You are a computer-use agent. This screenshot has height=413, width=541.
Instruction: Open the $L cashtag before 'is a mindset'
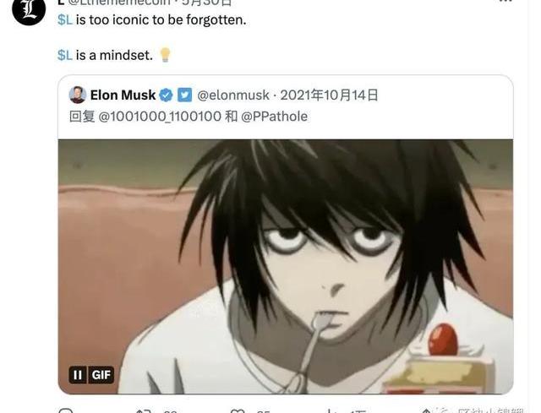(65, 55)
